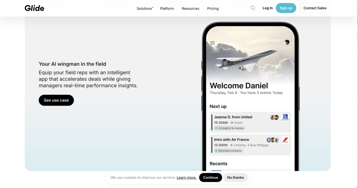This screenshot has width=358, height=188.
Task: Accept cookies with Continue
Action: [210, 178]
